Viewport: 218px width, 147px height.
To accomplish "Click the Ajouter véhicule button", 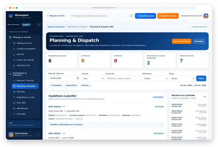I will coord(168,16).
